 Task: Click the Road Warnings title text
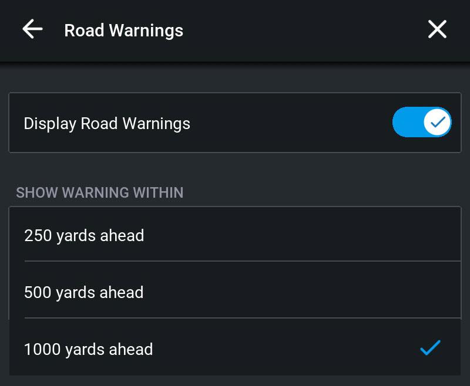pyautogui.click(x=123, y=31)
